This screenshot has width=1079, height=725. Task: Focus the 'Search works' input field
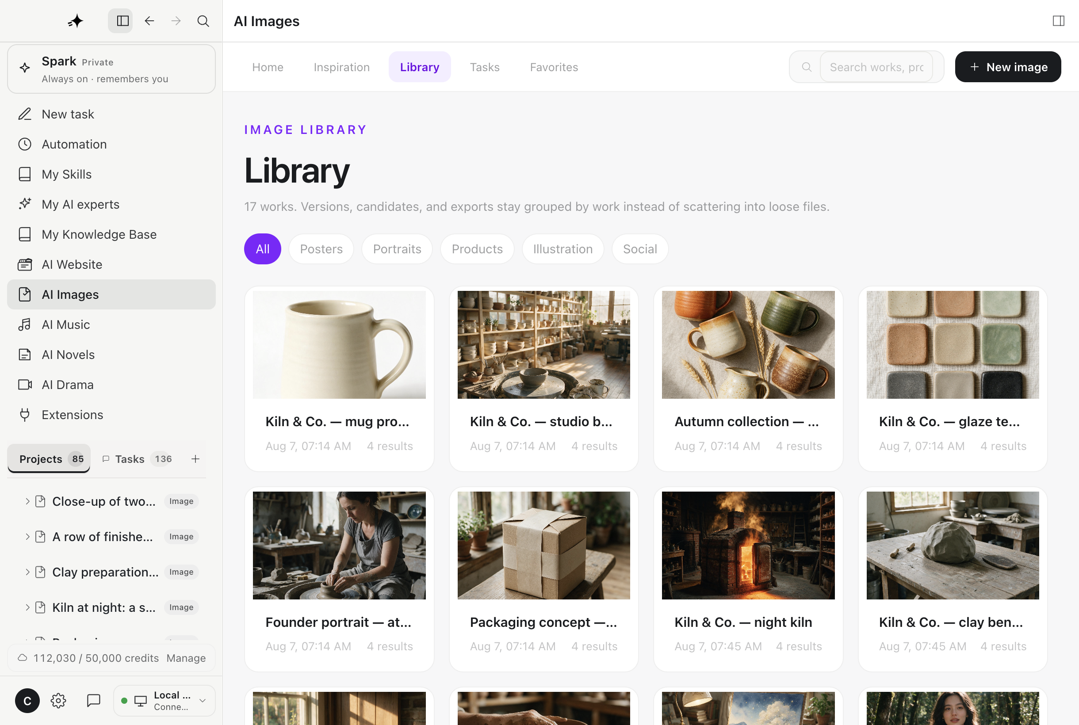pyautogui.click(x=876, y=67)
